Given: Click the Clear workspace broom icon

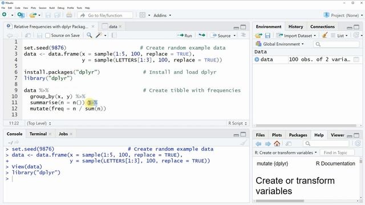Looking at the screenshot, I should 325,35.
